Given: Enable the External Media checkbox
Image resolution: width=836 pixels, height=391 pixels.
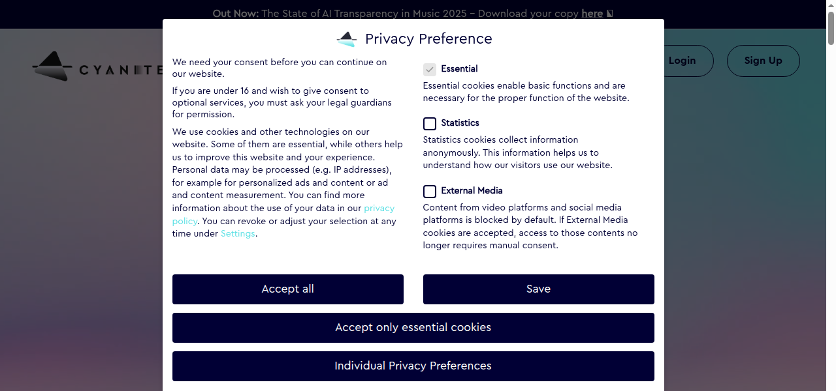Looking at the screenshot, I should [430, 192].
